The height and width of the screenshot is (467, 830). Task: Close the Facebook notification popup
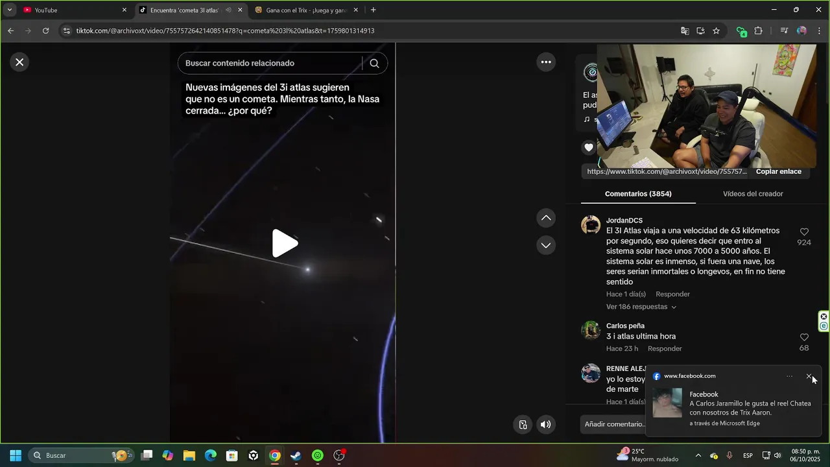coord(809,376)
